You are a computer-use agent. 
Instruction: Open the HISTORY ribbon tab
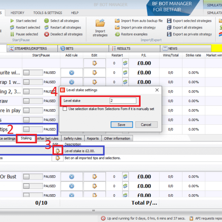coord(17,13)
